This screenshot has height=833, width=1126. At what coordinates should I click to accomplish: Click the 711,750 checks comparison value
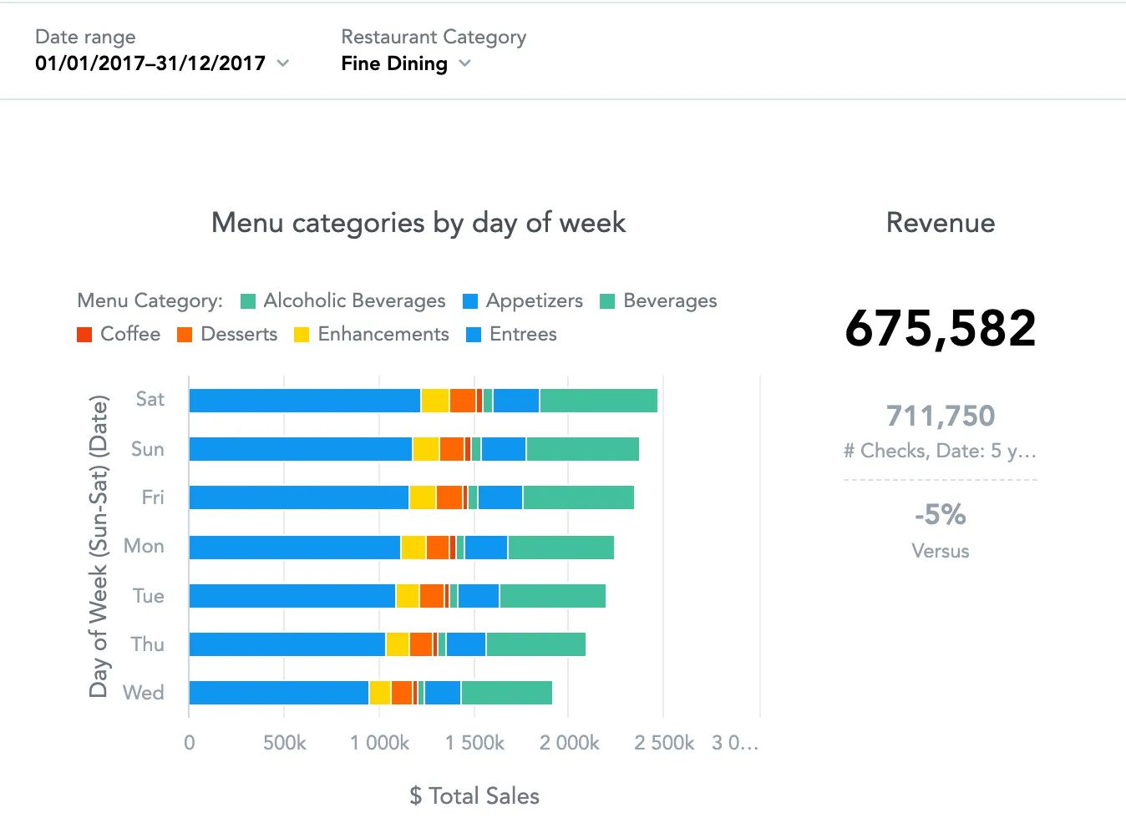click(x=940, y=416)
